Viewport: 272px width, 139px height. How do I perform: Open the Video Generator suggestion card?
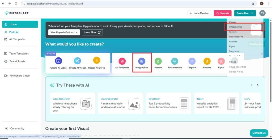pos(72,103)
